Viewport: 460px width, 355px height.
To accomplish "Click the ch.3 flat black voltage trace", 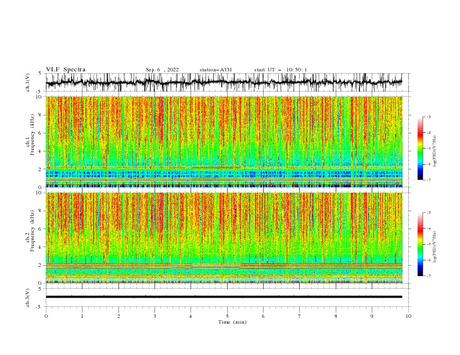I will (x=224, y=297).
